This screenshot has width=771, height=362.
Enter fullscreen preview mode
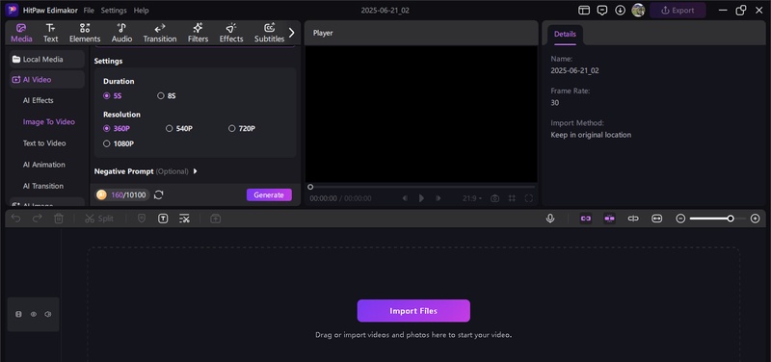tap(528, 198)
